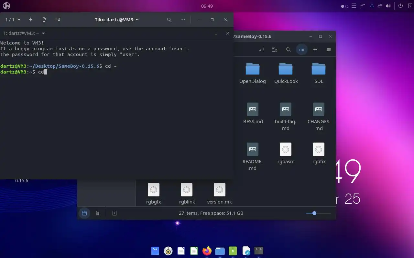Open the Budgie menu in the top panel

(x=6, y=6)
